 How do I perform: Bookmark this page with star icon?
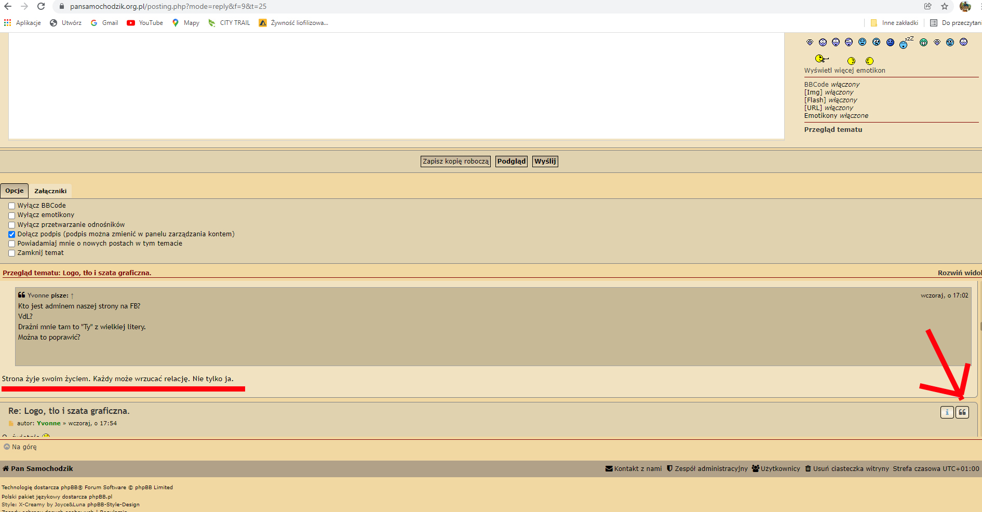tap(945, 6)
